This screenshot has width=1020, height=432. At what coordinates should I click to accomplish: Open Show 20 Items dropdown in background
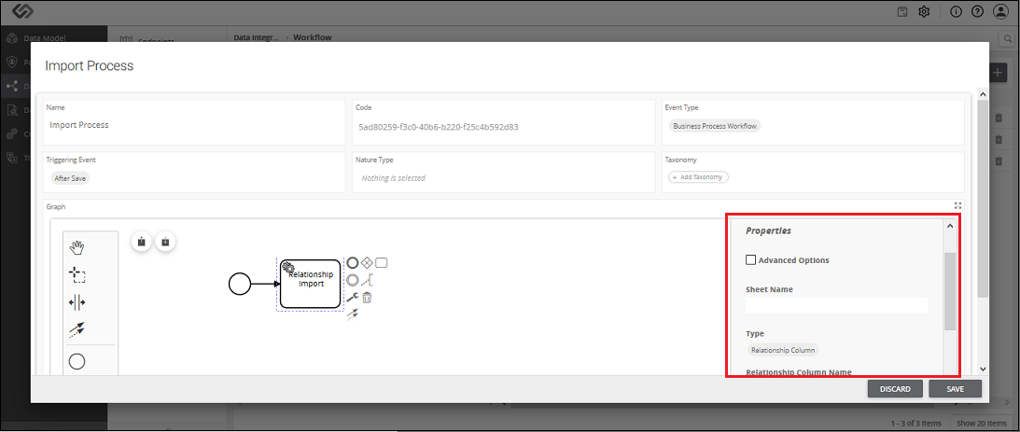981,423
